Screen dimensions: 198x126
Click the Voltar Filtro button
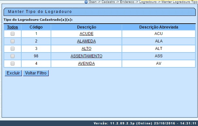coord(36,73)
